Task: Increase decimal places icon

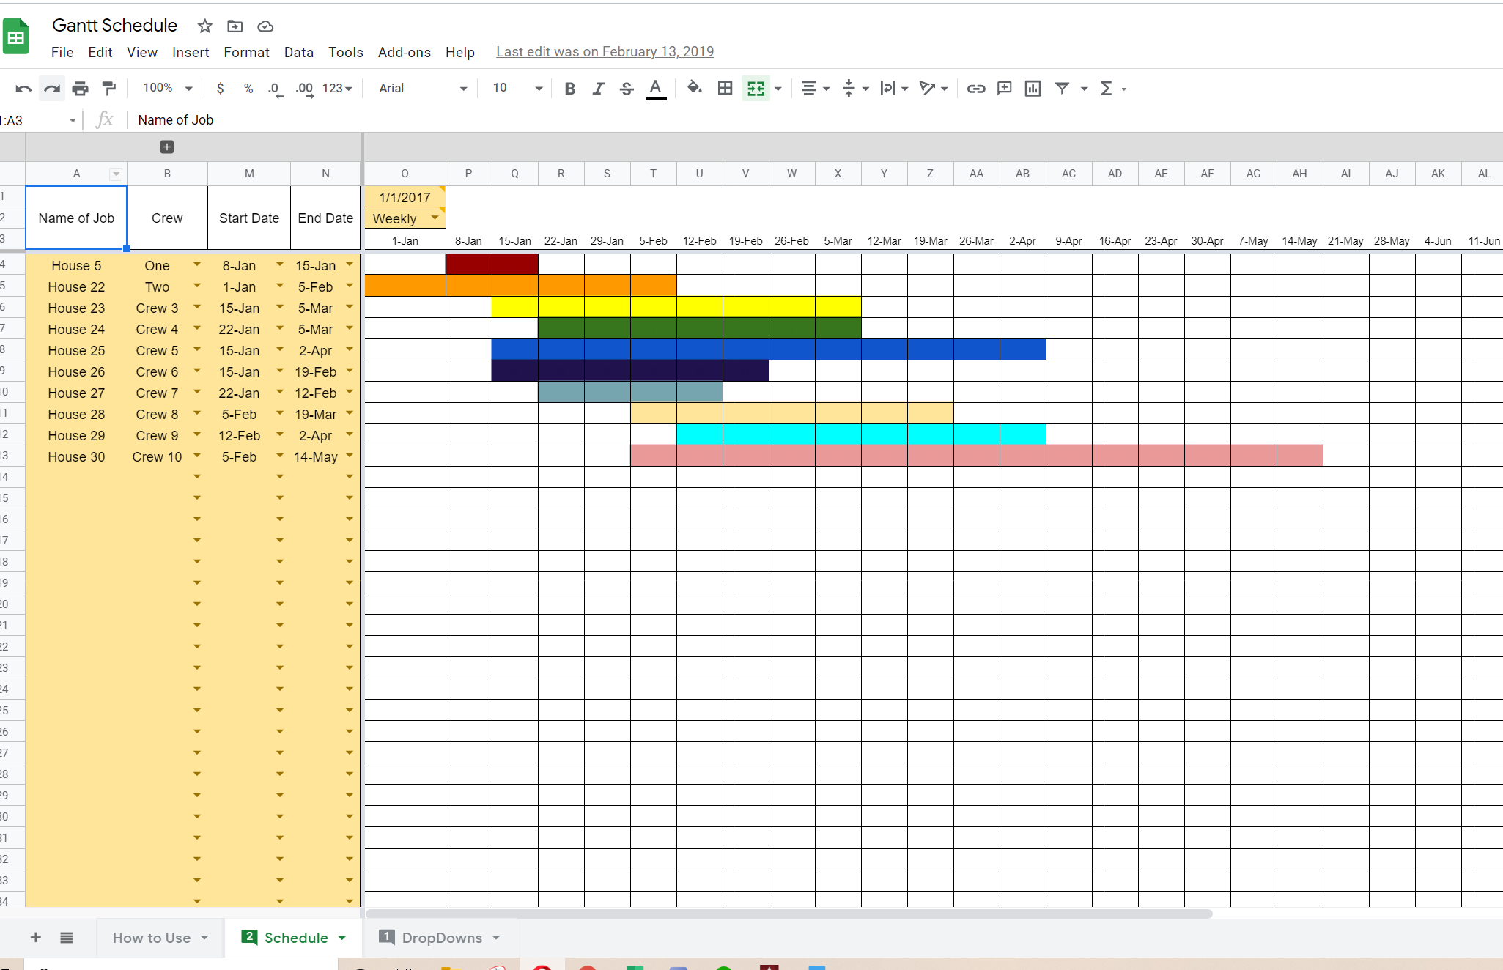Action: pyautogui.click(x=305, y=89)
